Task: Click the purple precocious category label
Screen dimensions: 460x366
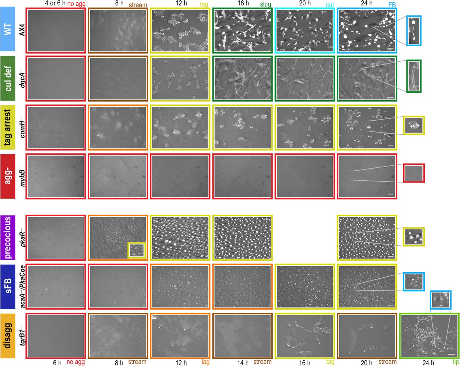Action: [8, 237]
